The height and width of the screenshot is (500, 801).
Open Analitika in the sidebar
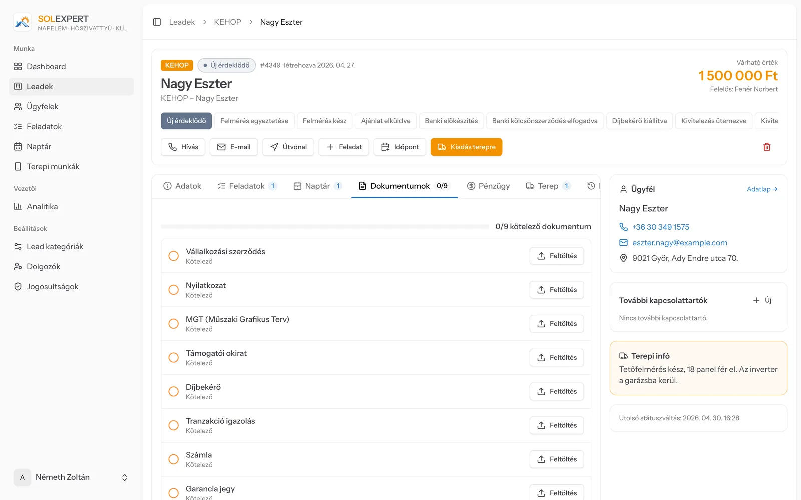71,206
